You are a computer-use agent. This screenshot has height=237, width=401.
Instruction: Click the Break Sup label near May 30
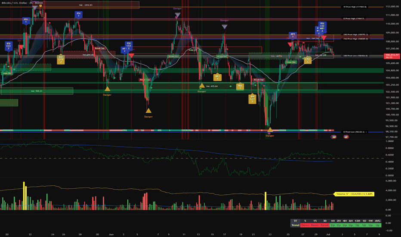tap(100, 48)
